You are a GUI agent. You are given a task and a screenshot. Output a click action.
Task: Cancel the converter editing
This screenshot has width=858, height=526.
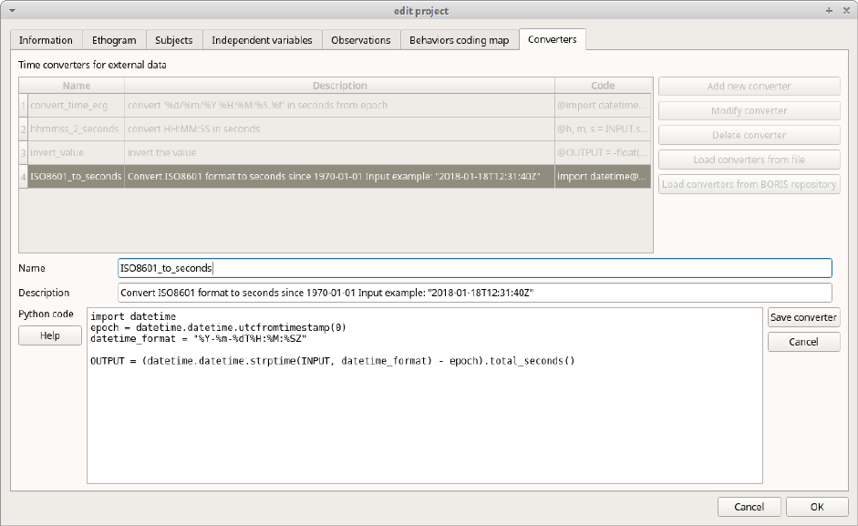point(802,342)
